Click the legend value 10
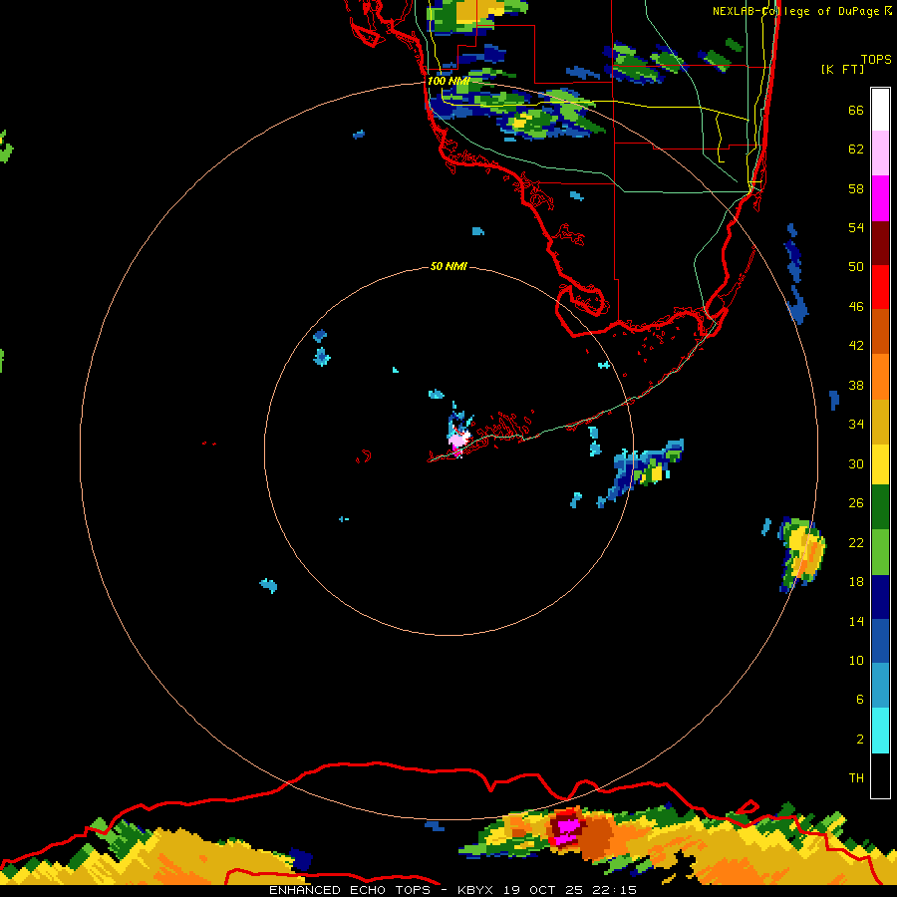 [856, 660]
